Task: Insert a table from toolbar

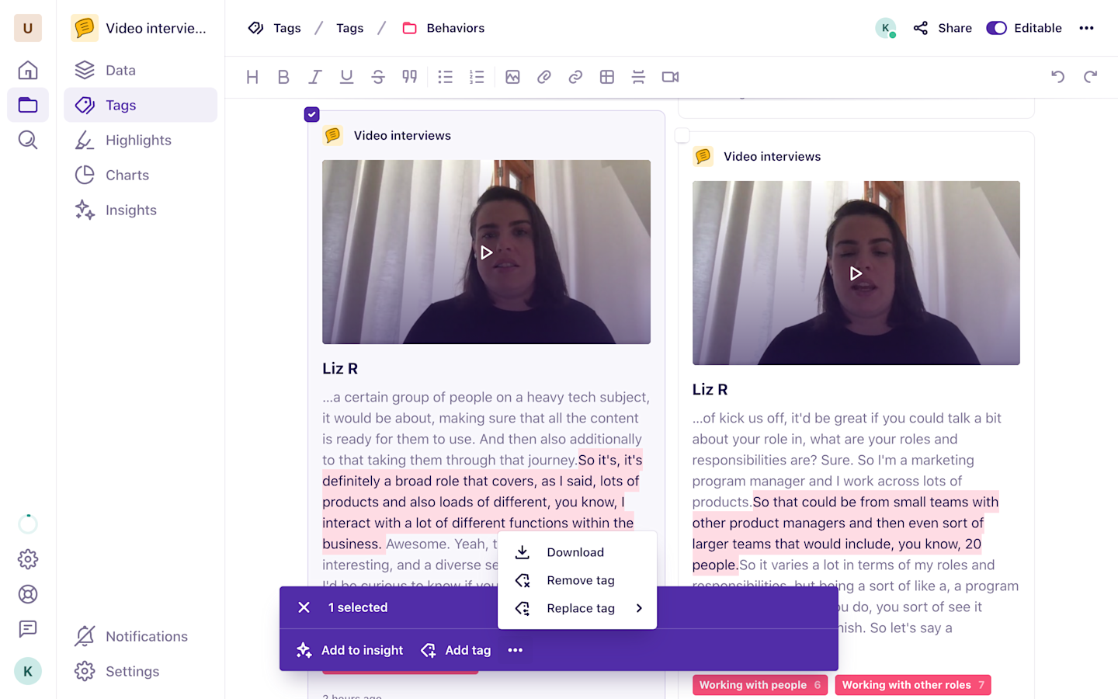Action: coord(607,77)
